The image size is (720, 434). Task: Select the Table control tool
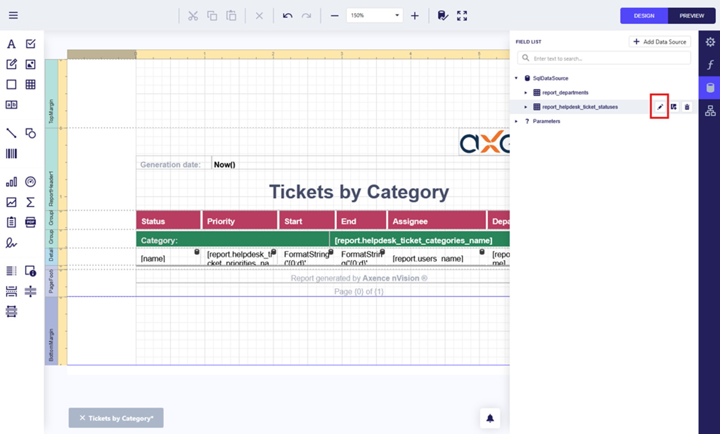tap(31, 84)
